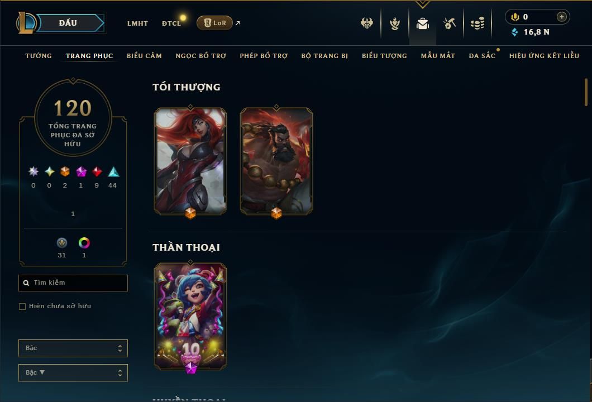Switch to the TƯỚNG tab
Screen dimensions: 592x402
point(39,56)
